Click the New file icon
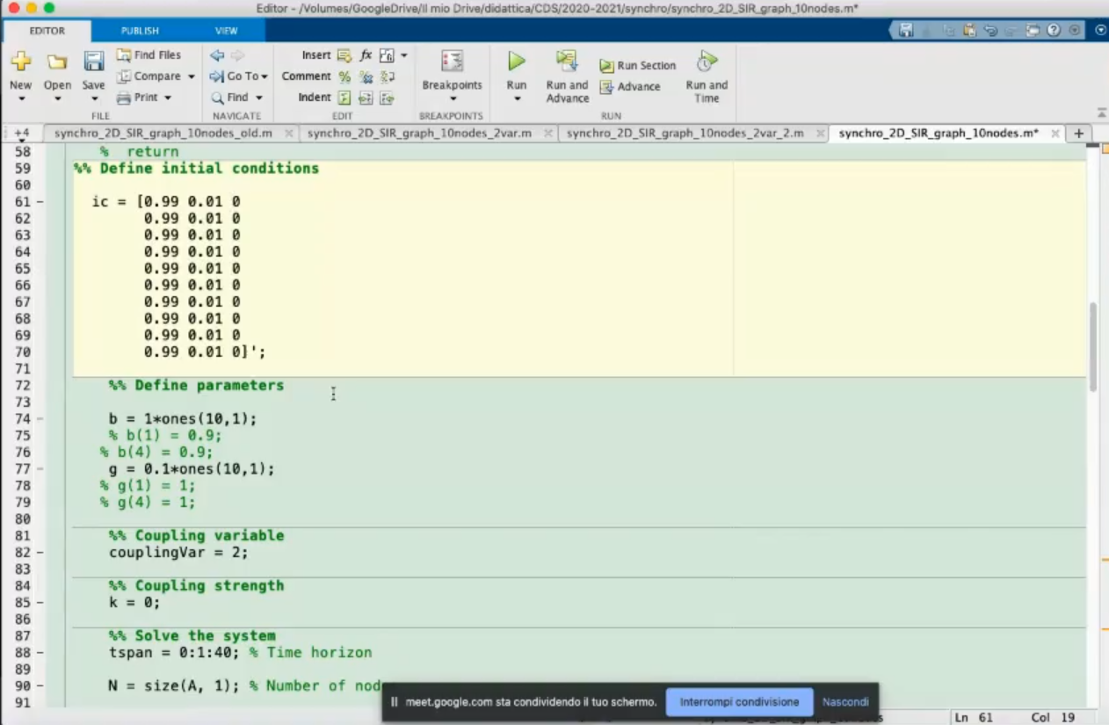The height and width of the screenshot is (725, 1109). click(20, 62)
